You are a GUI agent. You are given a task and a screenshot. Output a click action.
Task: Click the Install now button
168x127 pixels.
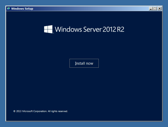[84, 63]
